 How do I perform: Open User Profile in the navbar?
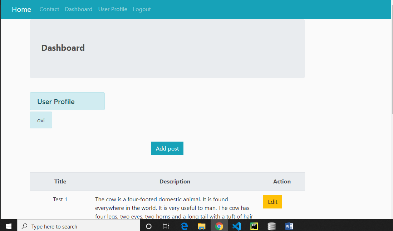pos(113,9)
